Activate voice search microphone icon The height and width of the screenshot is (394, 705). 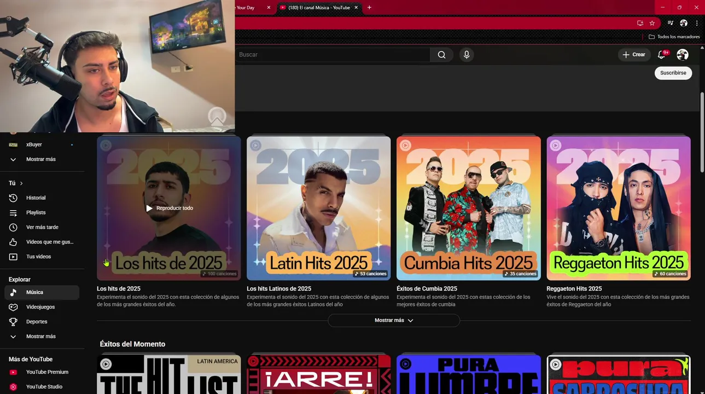467,55
